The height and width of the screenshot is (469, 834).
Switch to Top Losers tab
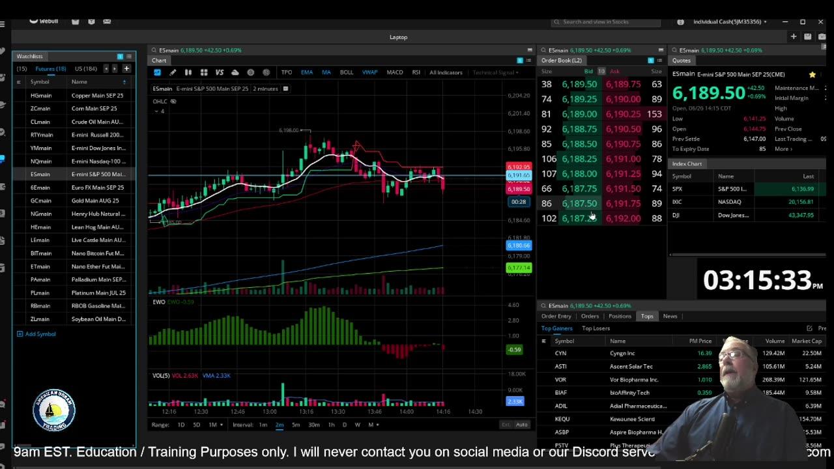[596, 329]
